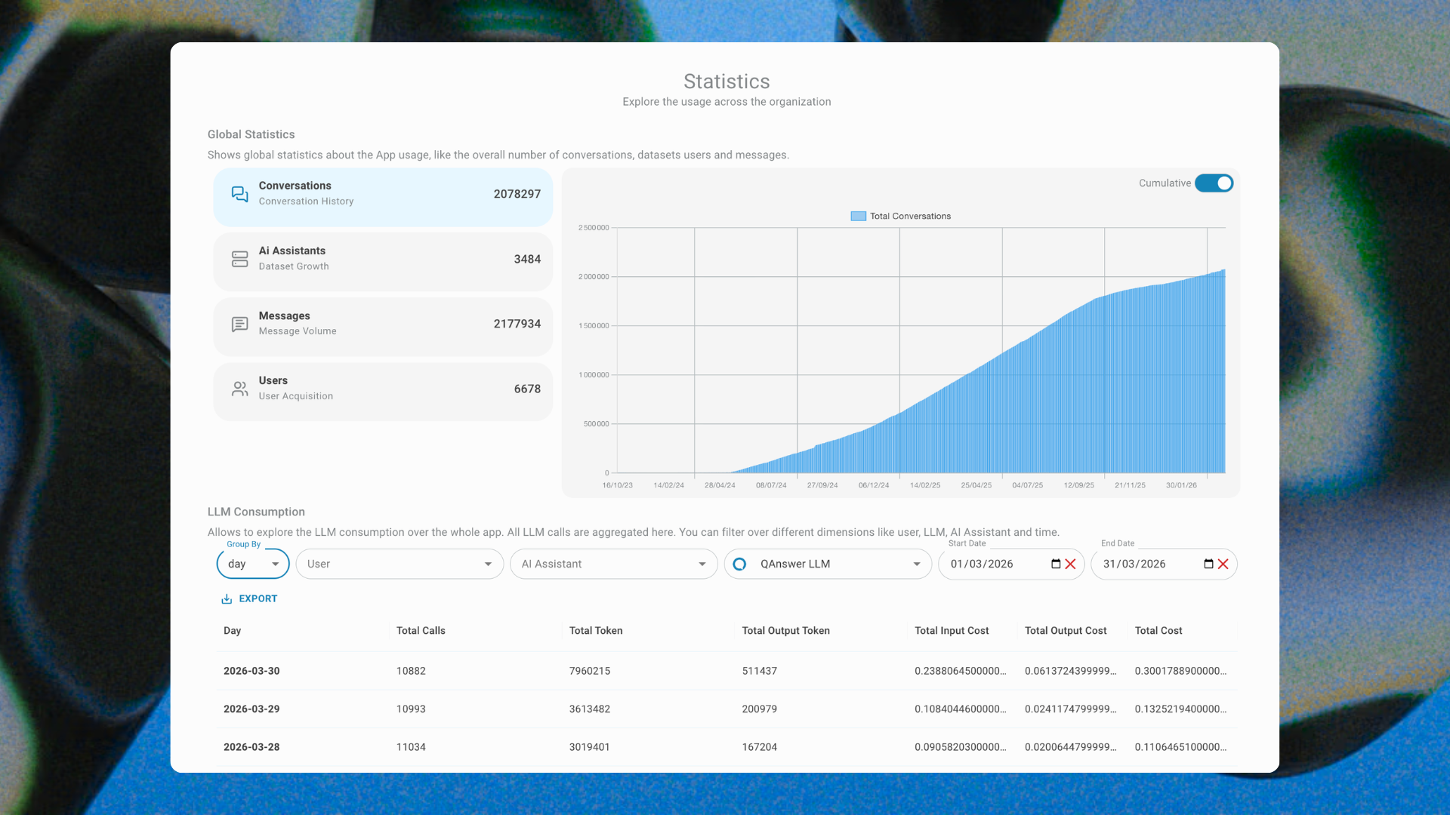Toggle the Cumulative switch off
The image size is (1450, 815).
click(x=1214, y=183)
